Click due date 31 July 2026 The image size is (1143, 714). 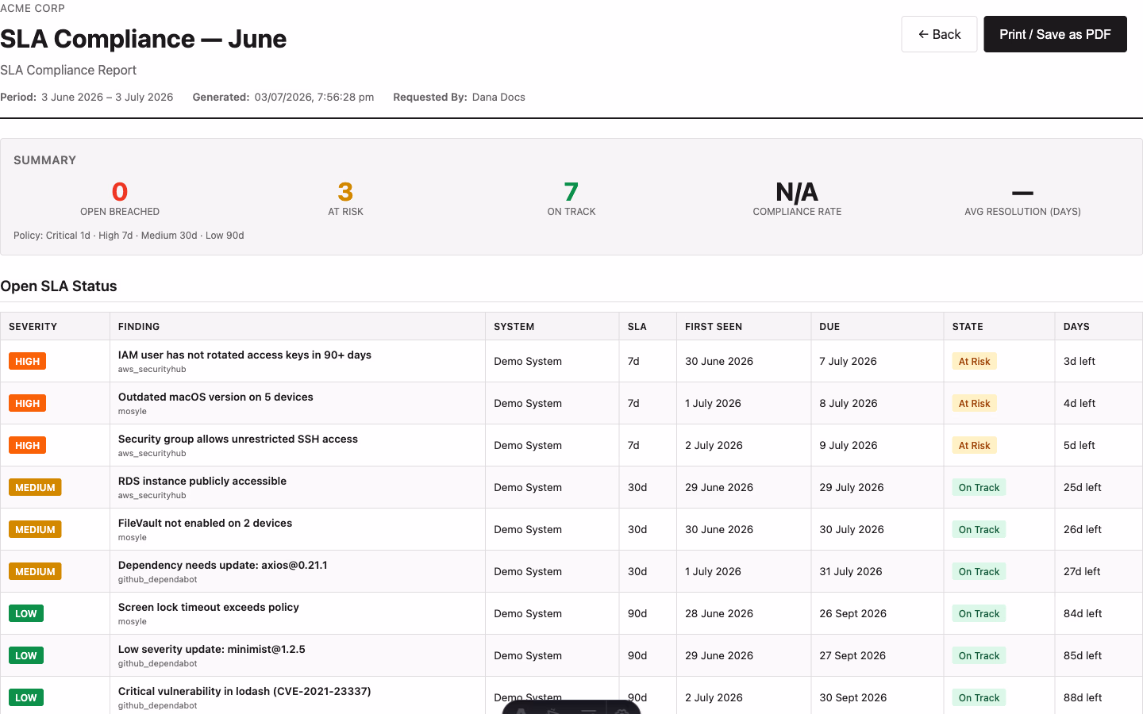851,571
